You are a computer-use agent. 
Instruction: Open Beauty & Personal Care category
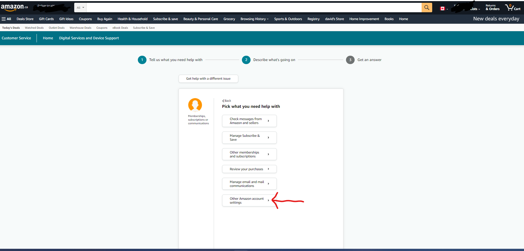[x=201, y=19]
